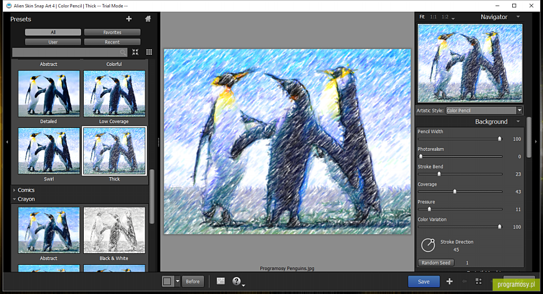Collapse the Navigator panel arrow
This screenshot has height=294, width=543.
[x=518, y=16]
